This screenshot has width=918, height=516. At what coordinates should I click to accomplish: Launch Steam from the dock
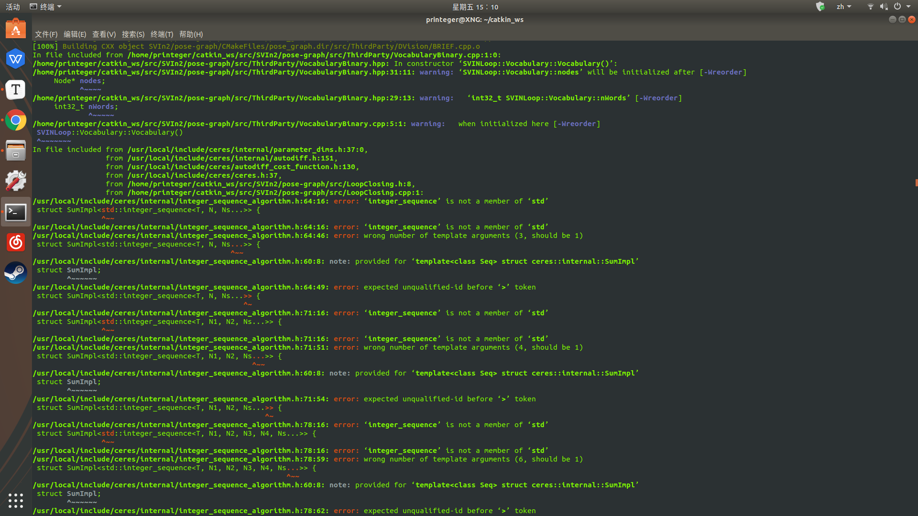[x=16, y=273]
